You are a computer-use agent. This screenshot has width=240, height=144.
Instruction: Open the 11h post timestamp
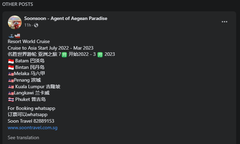[x=28, y=25]
